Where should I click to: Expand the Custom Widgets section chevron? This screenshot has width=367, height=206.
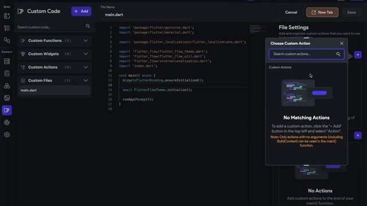click(x=85, y=54)
